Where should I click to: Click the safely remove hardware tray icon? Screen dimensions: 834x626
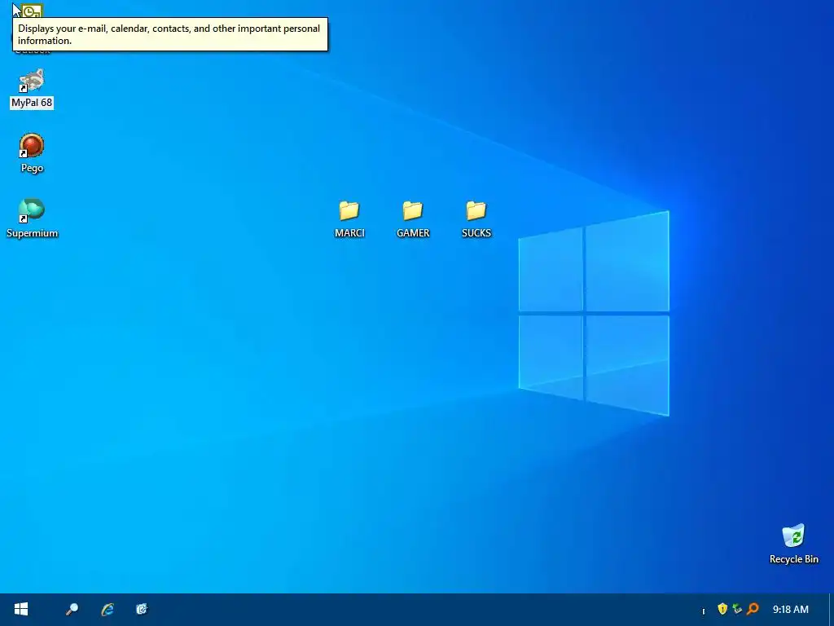pyautogui.click(x=737, y=609)
